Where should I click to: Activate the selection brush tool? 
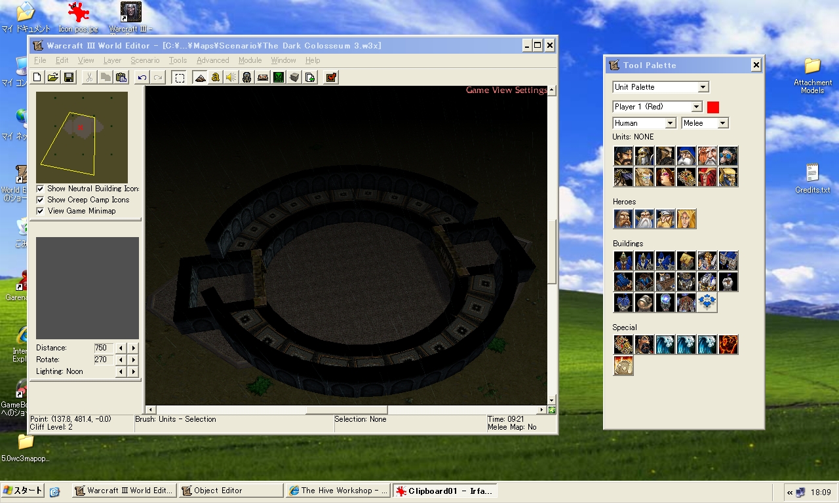(179, 77)
